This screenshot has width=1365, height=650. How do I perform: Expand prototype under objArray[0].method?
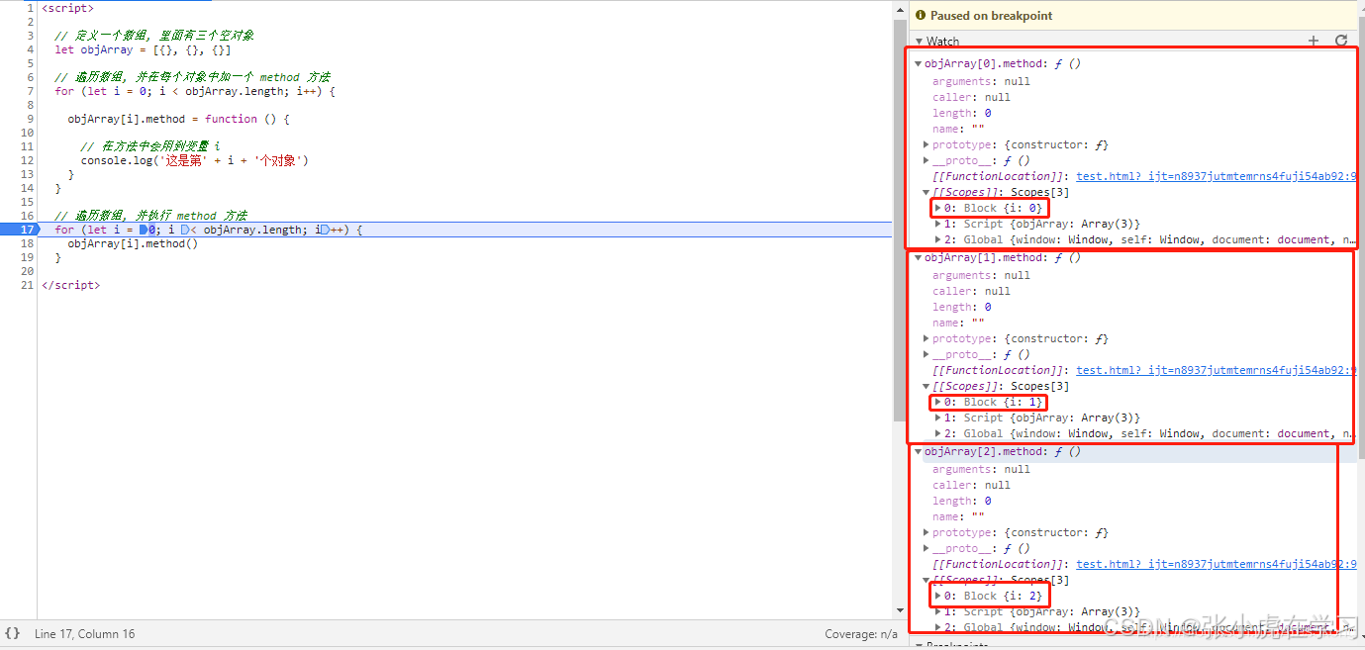click(x=926, y=145)
